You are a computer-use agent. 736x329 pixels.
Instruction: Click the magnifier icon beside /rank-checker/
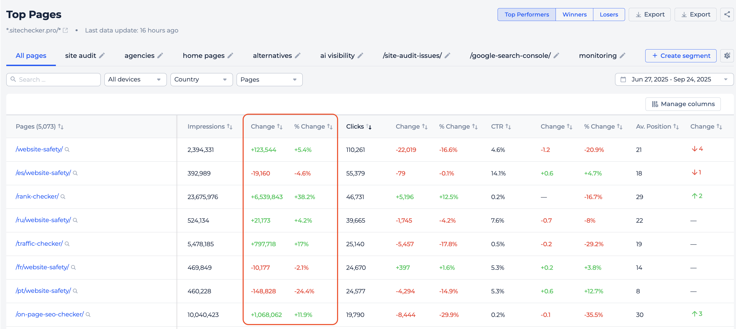(63, 197)
